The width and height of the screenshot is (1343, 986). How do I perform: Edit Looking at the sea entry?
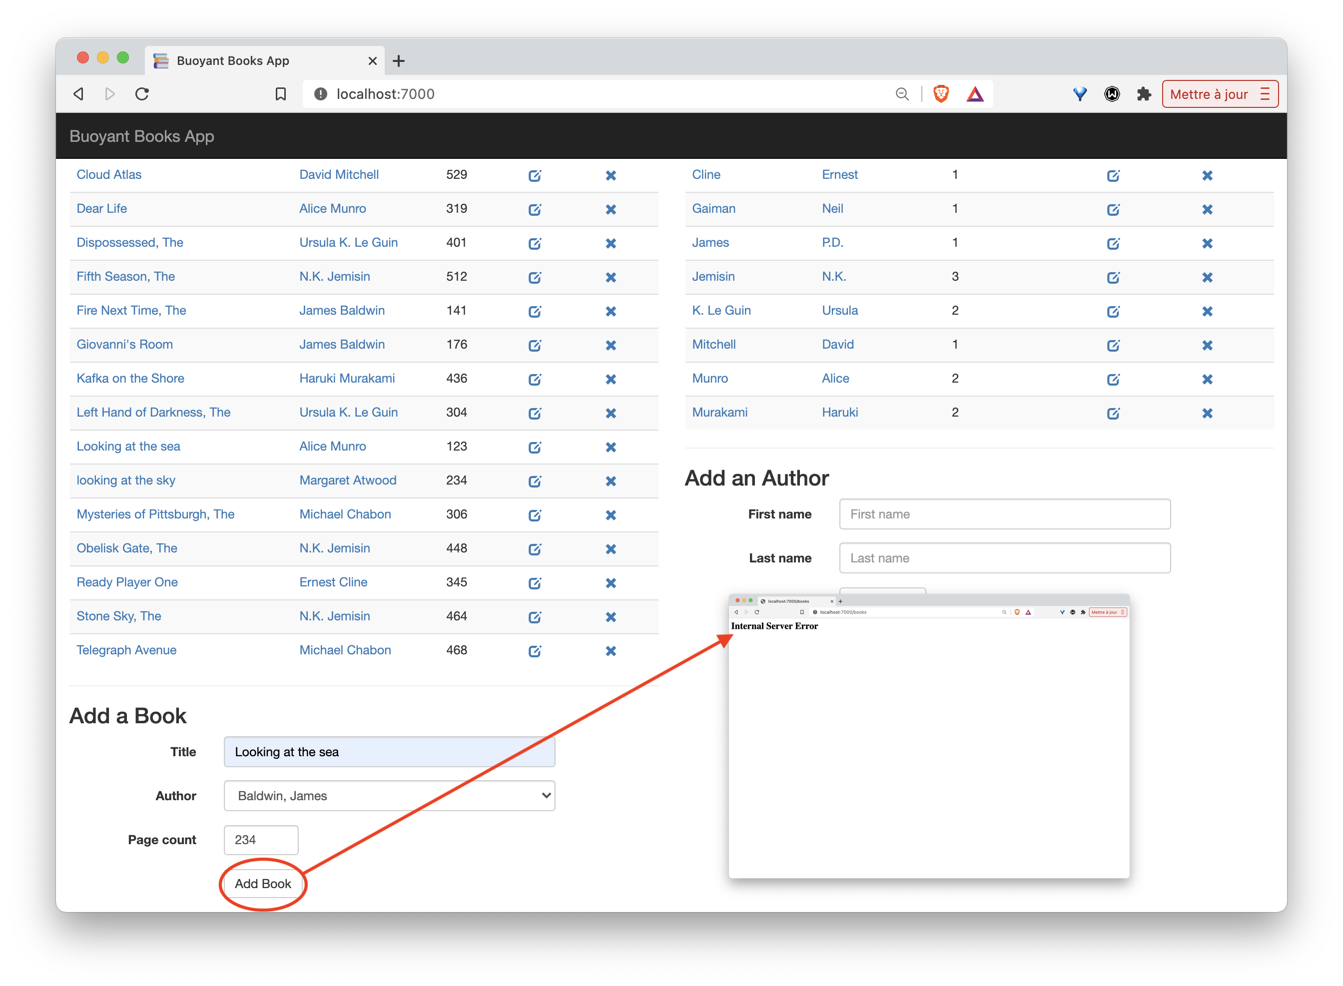coord(534,447)
